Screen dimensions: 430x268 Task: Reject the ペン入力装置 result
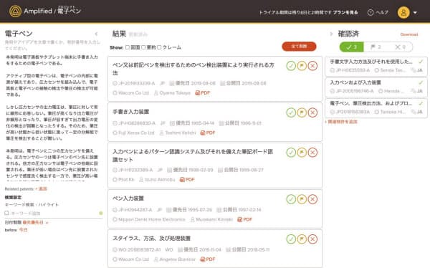tap(312, 199)
